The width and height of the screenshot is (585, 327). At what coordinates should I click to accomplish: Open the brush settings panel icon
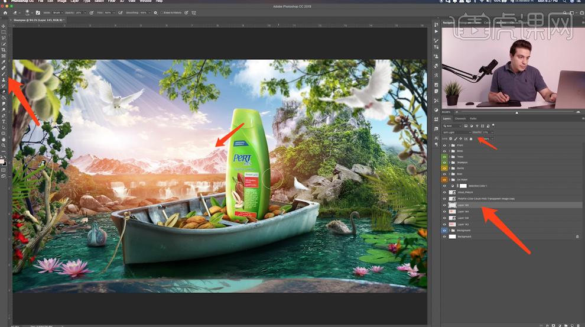coord(38,12)
